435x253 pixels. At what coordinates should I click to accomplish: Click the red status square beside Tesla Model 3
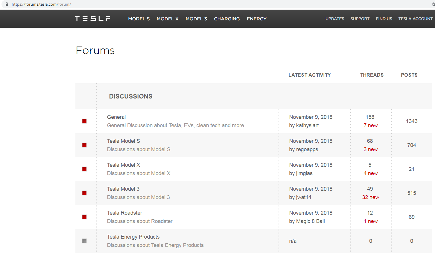(x=84, y=193)
